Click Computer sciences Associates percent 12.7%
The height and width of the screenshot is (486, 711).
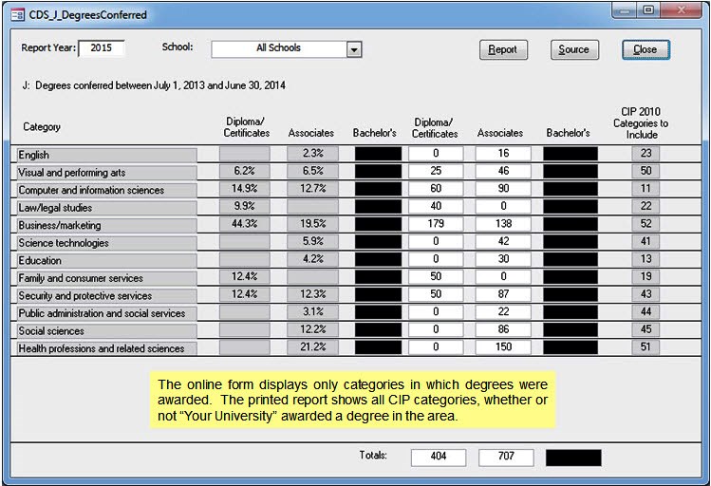point(312,189)
